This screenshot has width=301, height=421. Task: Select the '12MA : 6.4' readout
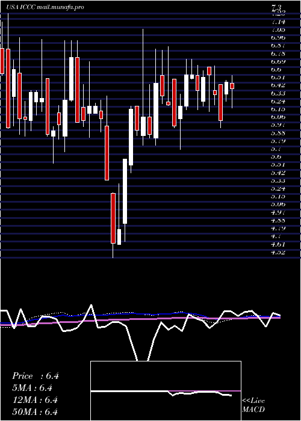(35, 400)
